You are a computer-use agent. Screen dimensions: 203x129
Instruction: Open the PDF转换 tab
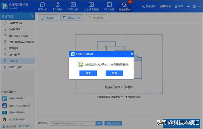tap(42, 6)
